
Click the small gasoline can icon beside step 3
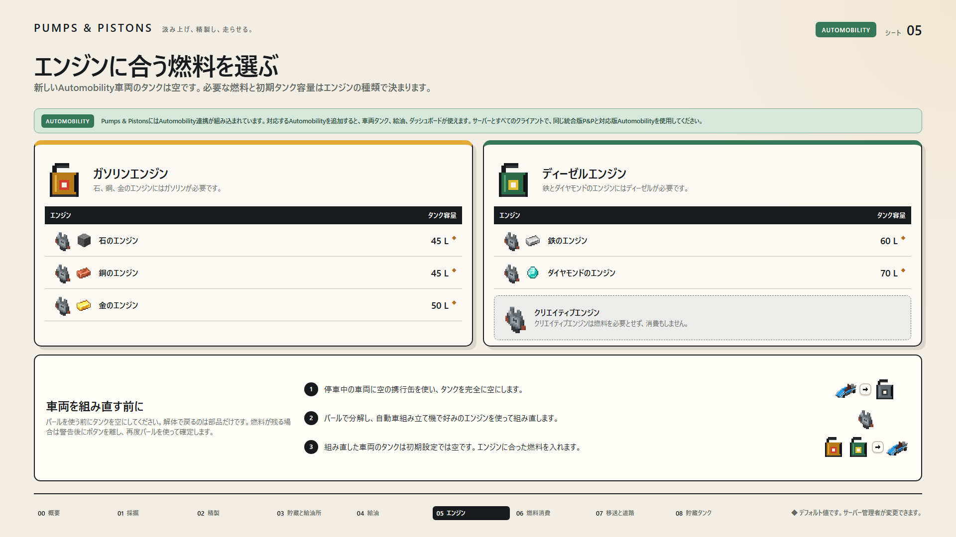(834, 447)
